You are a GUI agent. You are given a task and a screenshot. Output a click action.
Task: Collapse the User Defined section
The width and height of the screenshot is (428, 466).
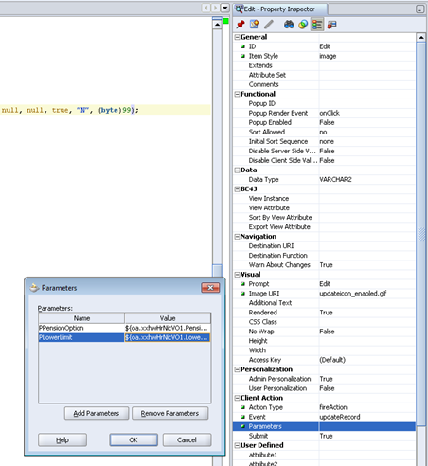pyautogui.click(x=237, y=445)
